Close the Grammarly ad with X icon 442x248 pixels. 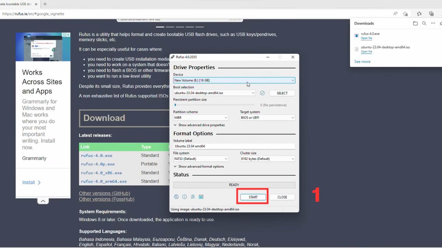(68, 35)
